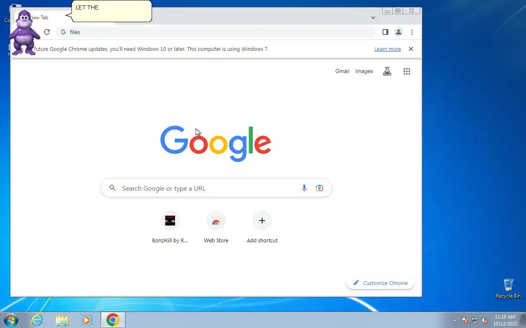526x328 pixels.
Task: Open network status tray icon
Action: (x=475, y=320)
